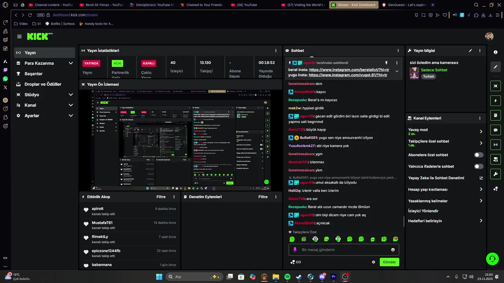The width and height of the screenshot is (504, 283).
Task: Collapse the pinned message with its chevron
Action: pos(397,72)
